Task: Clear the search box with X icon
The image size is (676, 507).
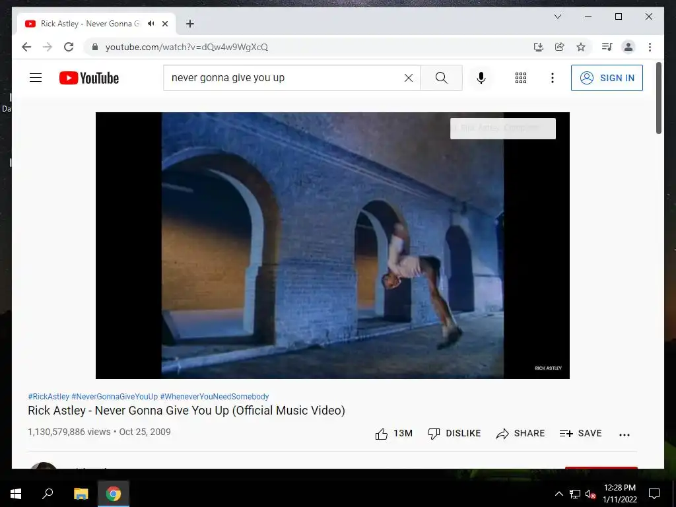Action: pos(408,78)
